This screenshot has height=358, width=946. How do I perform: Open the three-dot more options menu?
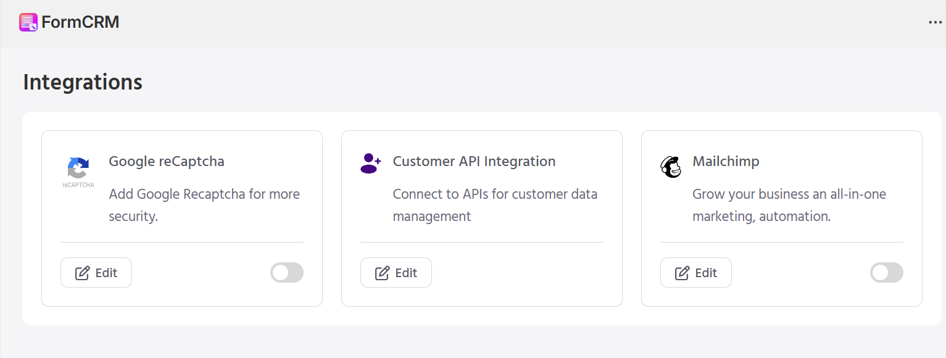[x=936, y=23]
